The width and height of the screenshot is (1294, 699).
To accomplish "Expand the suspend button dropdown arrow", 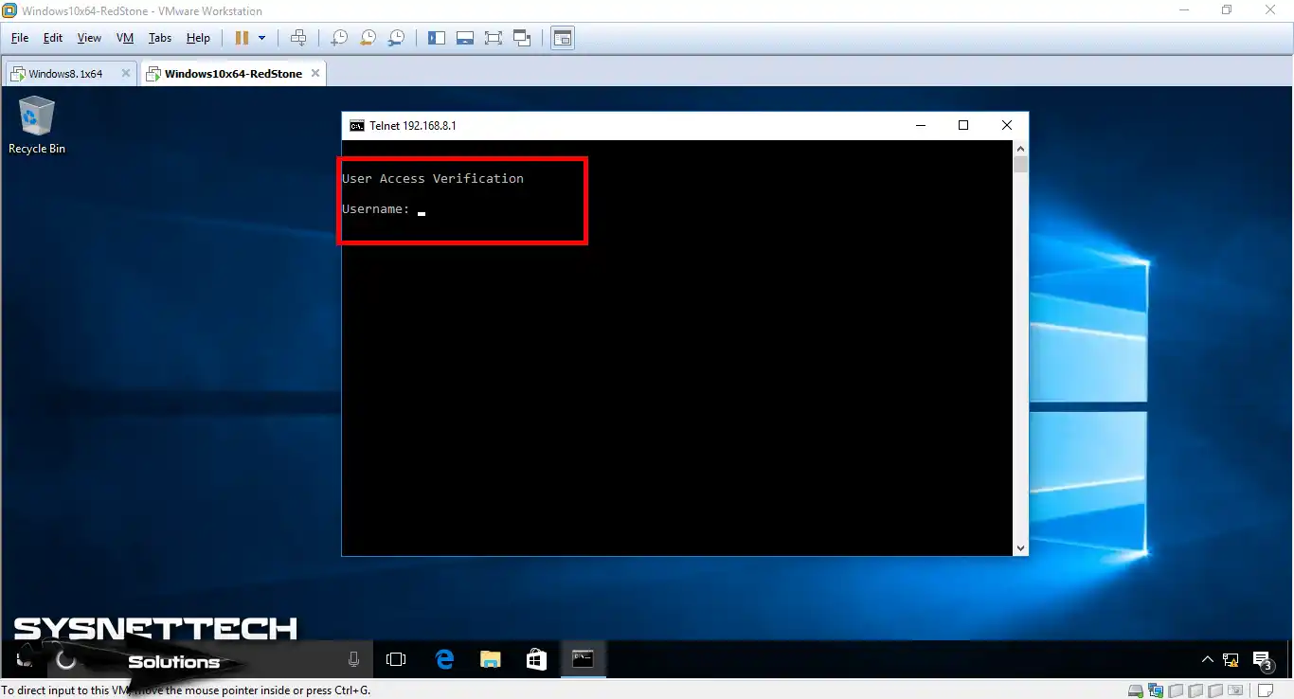I will pos(263,38).
